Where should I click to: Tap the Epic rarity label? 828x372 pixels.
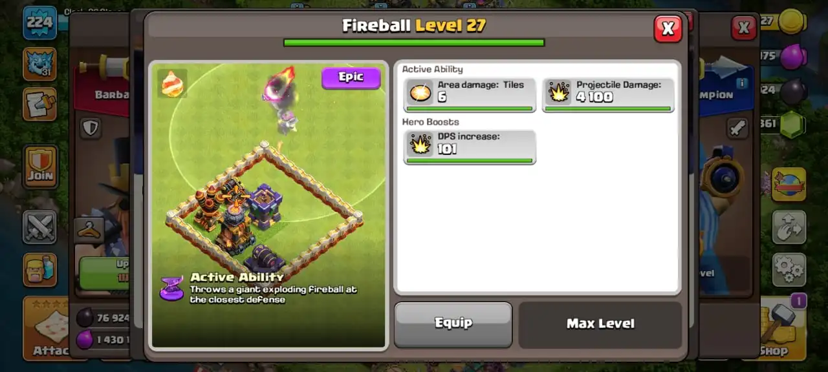pyautogui.click(x=351, y=77)
